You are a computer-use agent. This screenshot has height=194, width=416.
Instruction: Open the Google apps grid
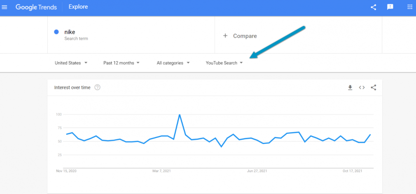pyautogui.click(x=410, y=7)
